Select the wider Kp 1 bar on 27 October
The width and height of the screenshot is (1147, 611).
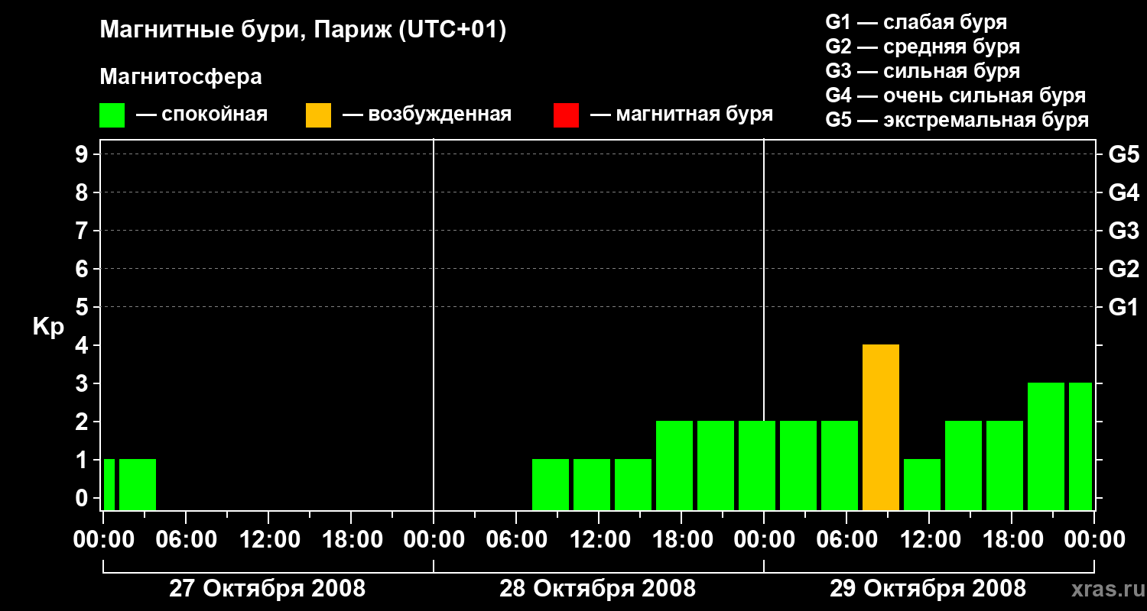click(x=138, y=484)
